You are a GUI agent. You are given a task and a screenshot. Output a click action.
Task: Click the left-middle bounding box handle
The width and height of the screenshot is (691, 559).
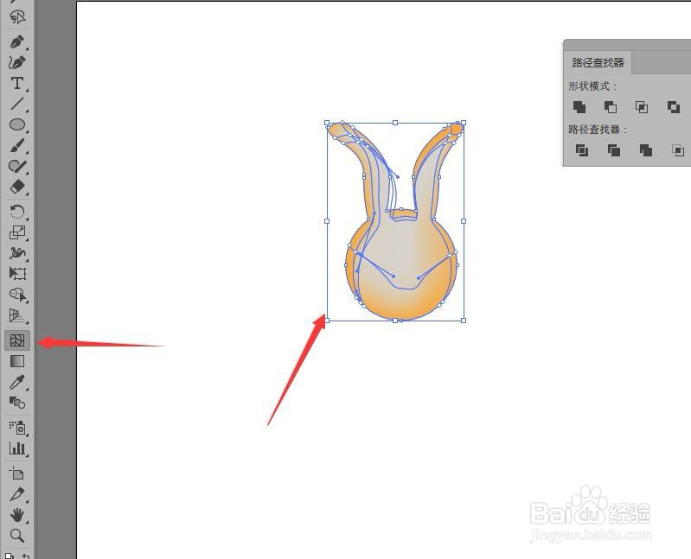327,221
